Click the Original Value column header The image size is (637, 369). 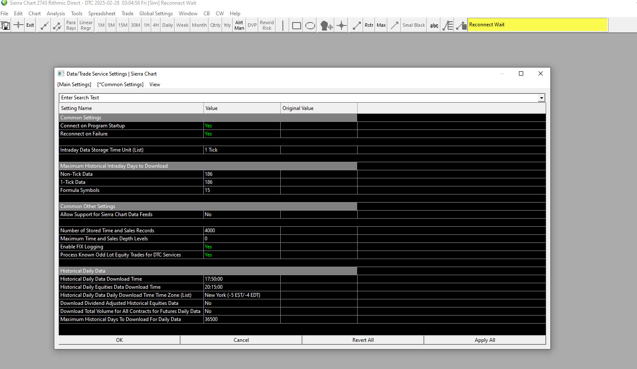[319, 108]
